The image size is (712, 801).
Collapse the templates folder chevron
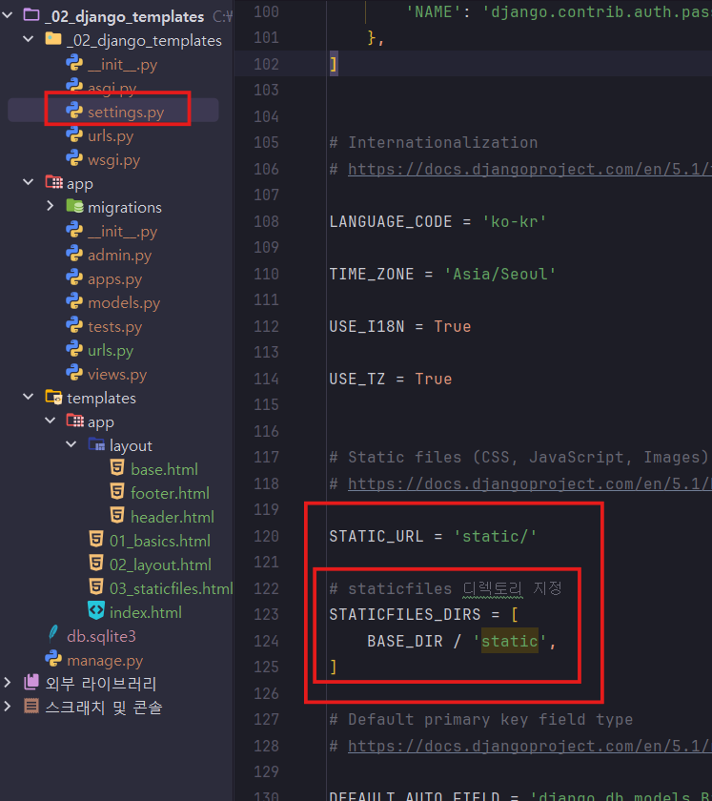pyautogui.click(x=29, y=397)
